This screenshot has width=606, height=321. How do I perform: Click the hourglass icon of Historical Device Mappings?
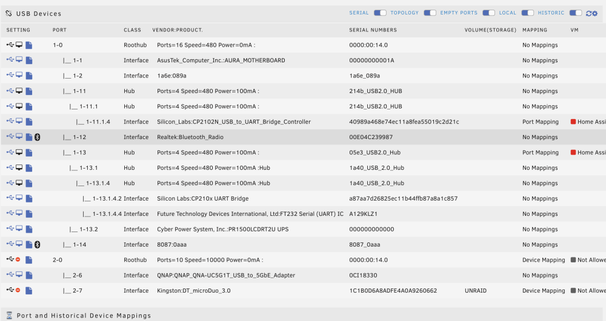10,315
